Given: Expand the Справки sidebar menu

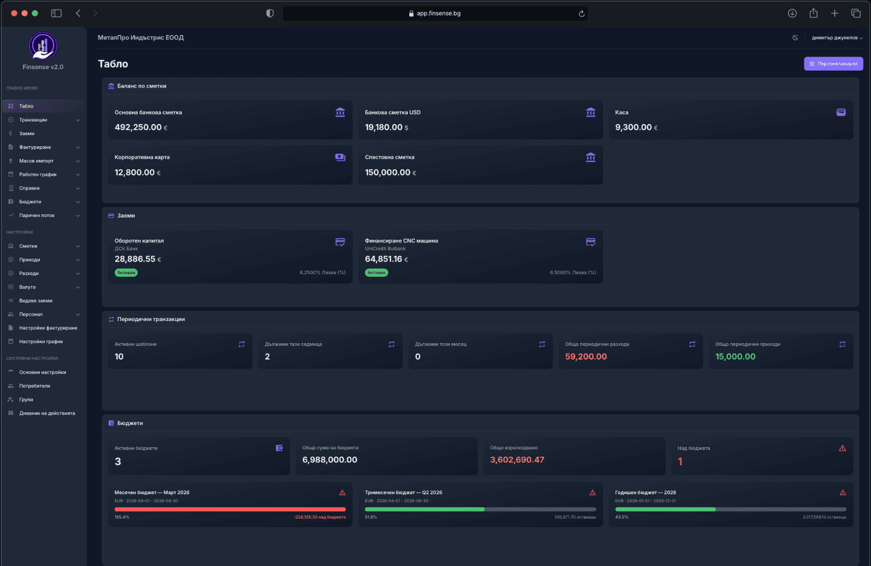Looking at the screenshot, I should click(x=44, y=188).
